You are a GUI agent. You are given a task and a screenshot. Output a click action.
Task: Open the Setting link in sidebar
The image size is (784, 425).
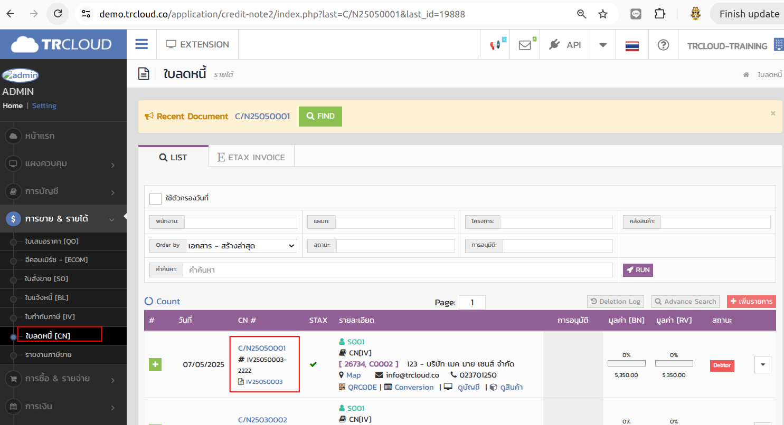pyautogui.click(x=44, y=105)
